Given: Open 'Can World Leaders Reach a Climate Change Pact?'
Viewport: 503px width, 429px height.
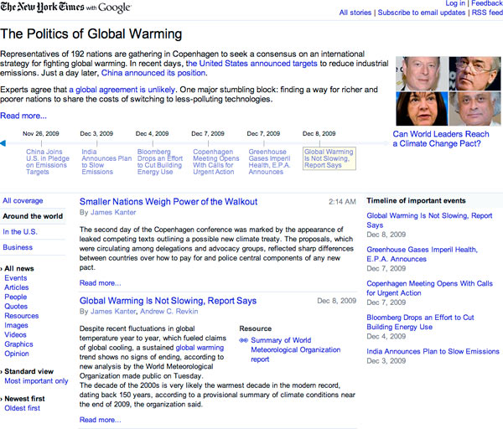Looking at the screenshot, I should tap(441, 139).
